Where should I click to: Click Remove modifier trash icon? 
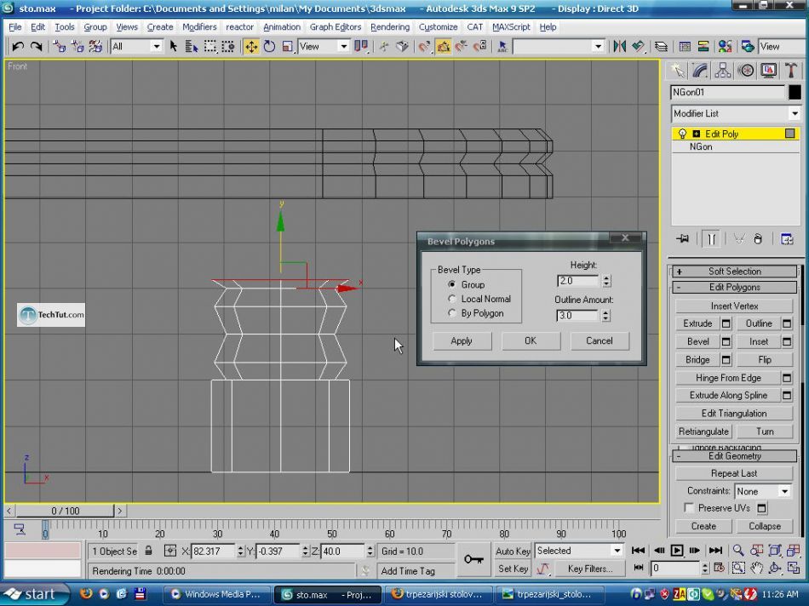click(x=757, y=239)
